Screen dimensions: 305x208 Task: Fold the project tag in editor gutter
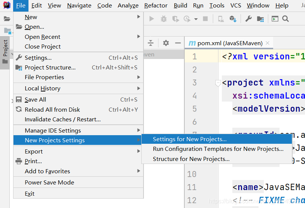[218, 83]
